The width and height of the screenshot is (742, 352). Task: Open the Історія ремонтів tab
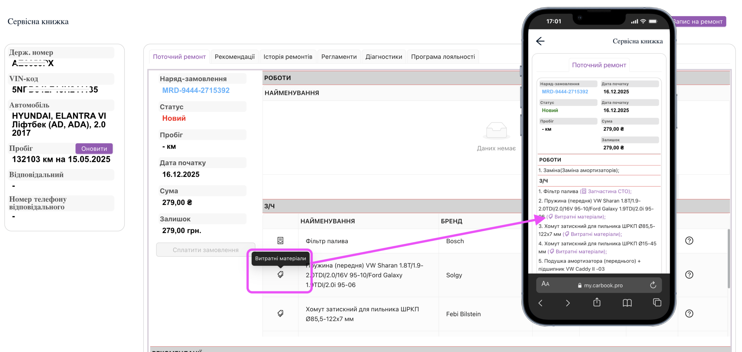[x=288, y=57]
